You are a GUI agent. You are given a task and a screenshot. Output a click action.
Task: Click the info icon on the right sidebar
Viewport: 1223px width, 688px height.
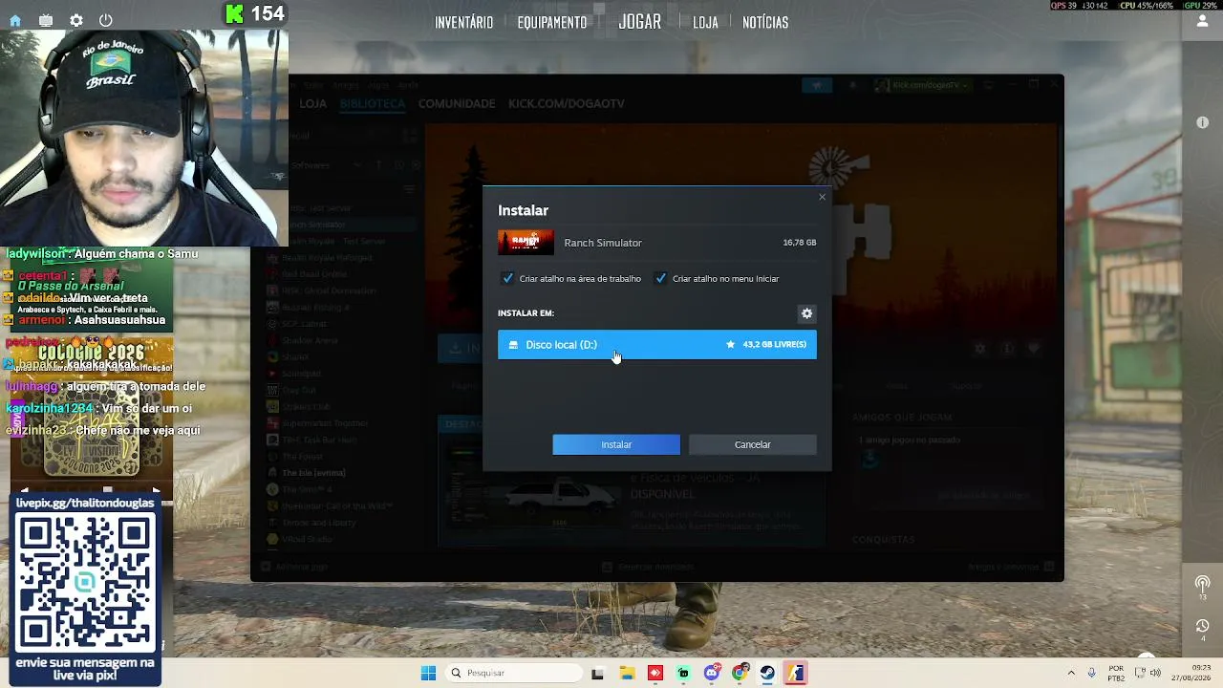pos(1202,122)
